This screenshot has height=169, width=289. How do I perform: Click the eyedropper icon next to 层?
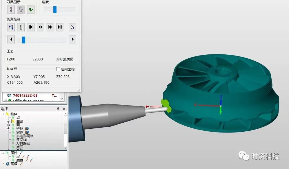(28, 156)
